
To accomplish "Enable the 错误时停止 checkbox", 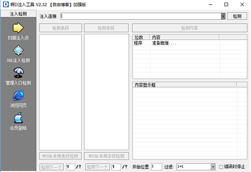I will tap(221, 167).
